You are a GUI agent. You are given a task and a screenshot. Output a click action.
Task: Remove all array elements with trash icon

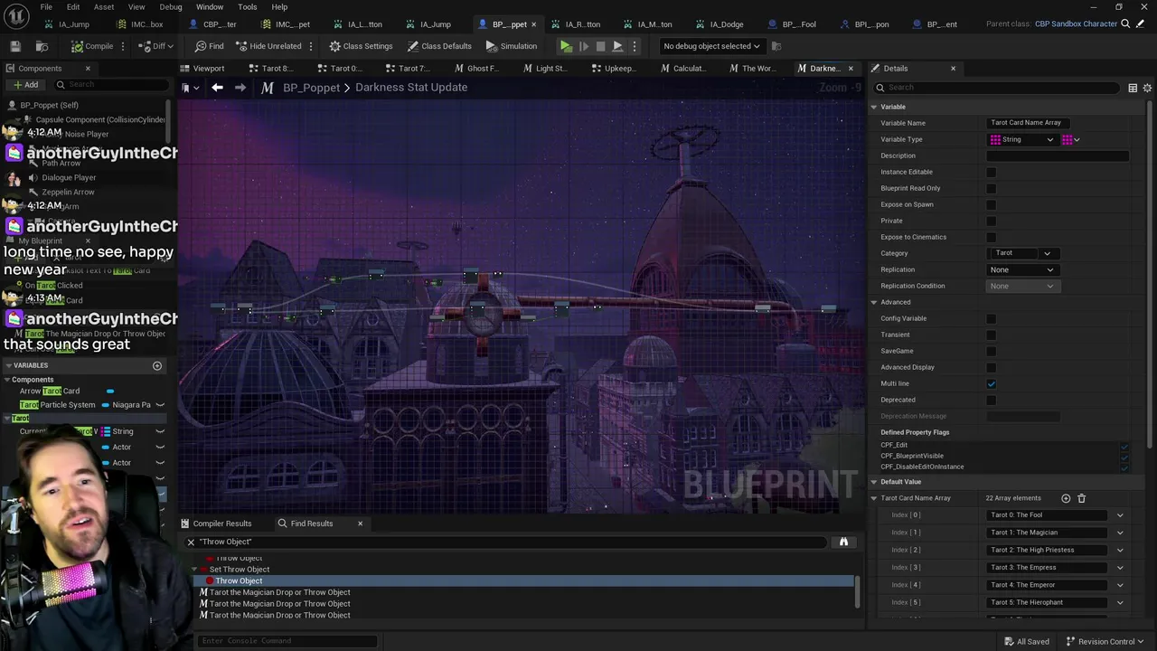click(1081, 498)
